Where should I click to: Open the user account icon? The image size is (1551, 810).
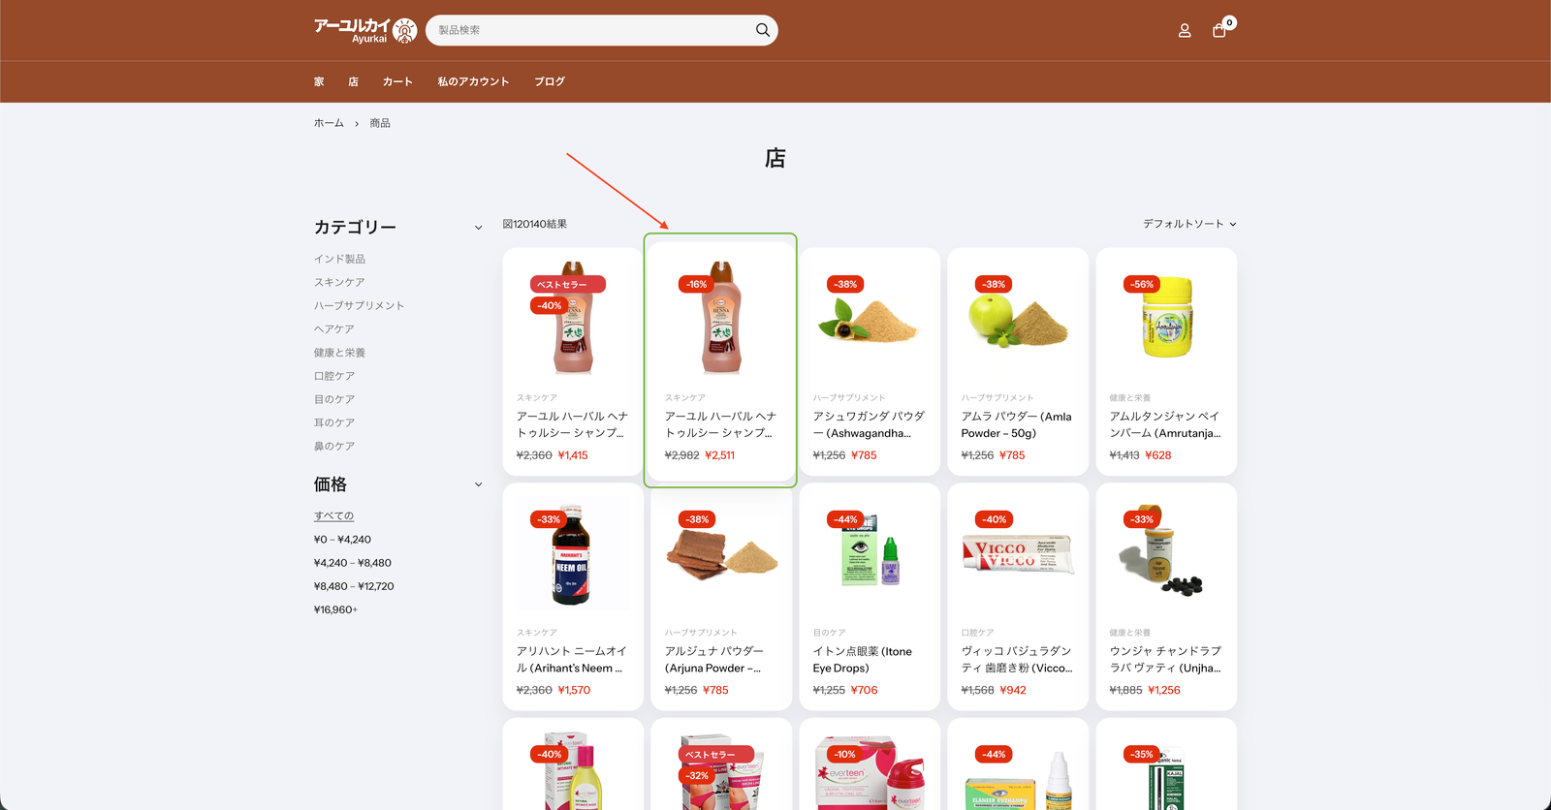(1184, 31)
